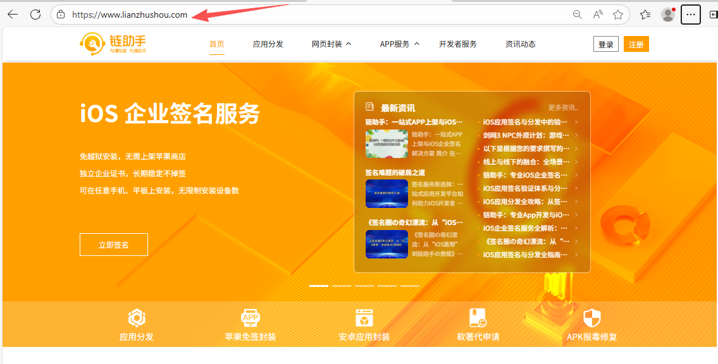Select the second carousel slide indicator
Screen dimensions: 718x364
click(x=342, y=286)
